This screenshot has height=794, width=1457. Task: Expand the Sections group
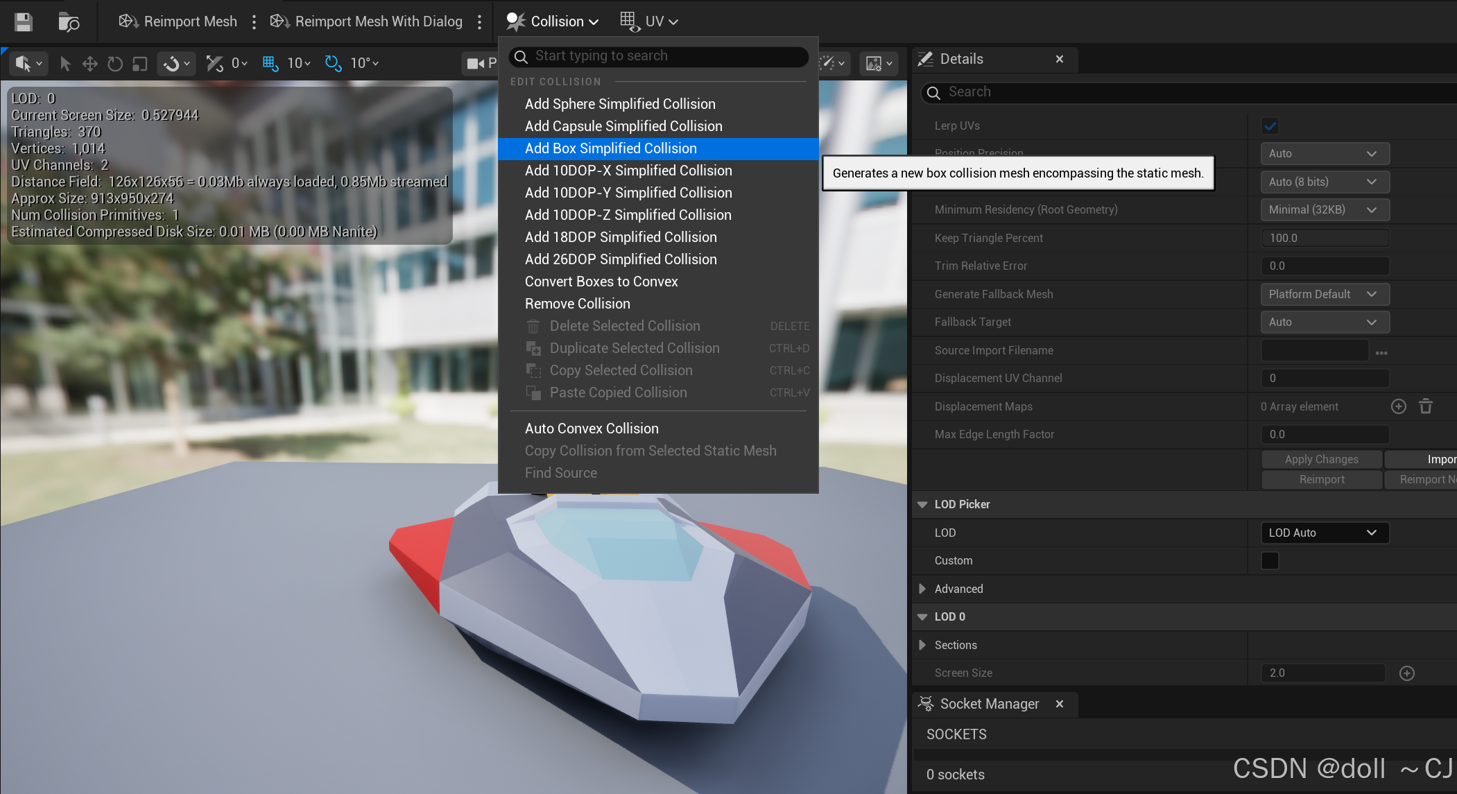(922, 645)
